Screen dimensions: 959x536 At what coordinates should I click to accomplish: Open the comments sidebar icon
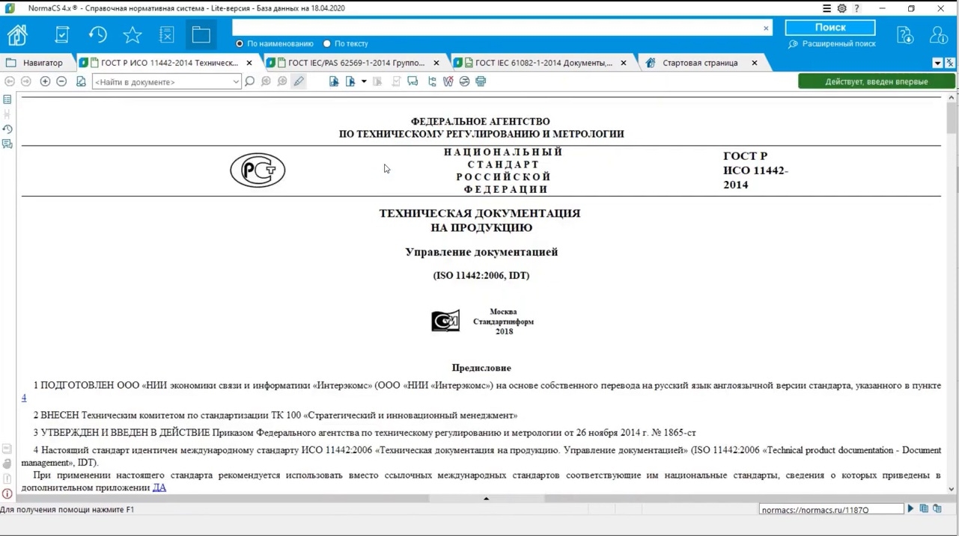[x=7, y=144]
